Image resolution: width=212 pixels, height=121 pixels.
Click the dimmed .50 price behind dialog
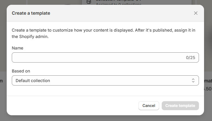208,89
